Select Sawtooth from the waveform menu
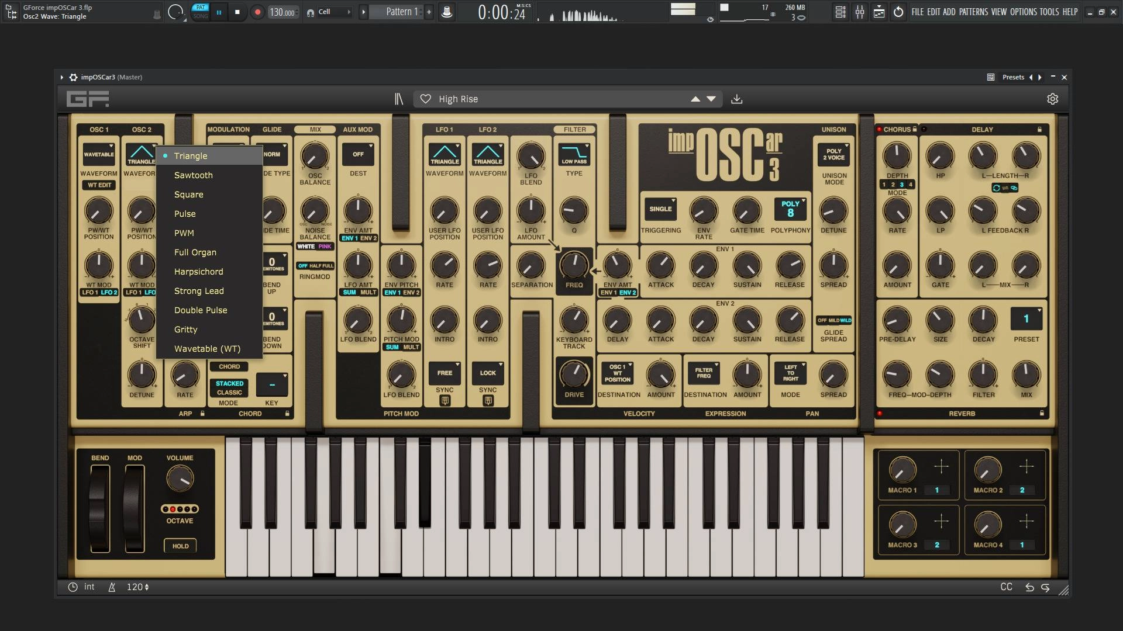The height and width of the screenshot is (631, 1123). tap(209, 175)
